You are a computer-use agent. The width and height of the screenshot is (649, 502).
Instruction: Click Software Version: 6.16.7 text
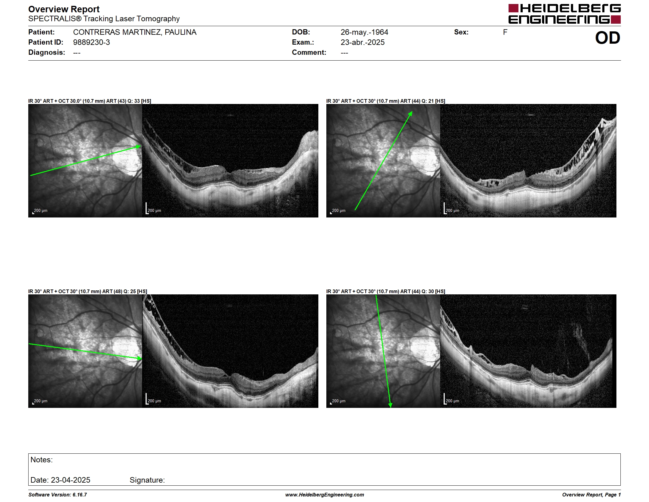tap(57, 495)
